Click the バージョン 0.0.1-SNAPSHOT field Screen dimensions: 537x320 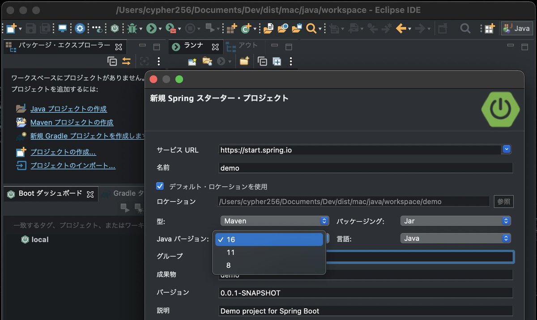(366, 293)
